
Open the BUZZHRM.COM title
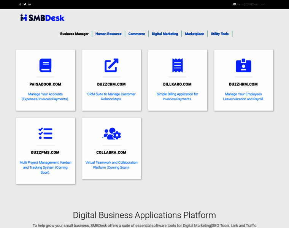[x=243, y=84]
